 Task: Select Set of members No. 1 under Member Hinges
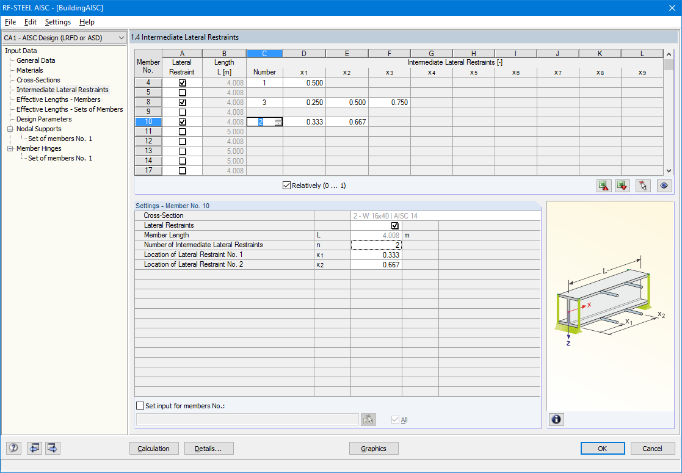60,158
